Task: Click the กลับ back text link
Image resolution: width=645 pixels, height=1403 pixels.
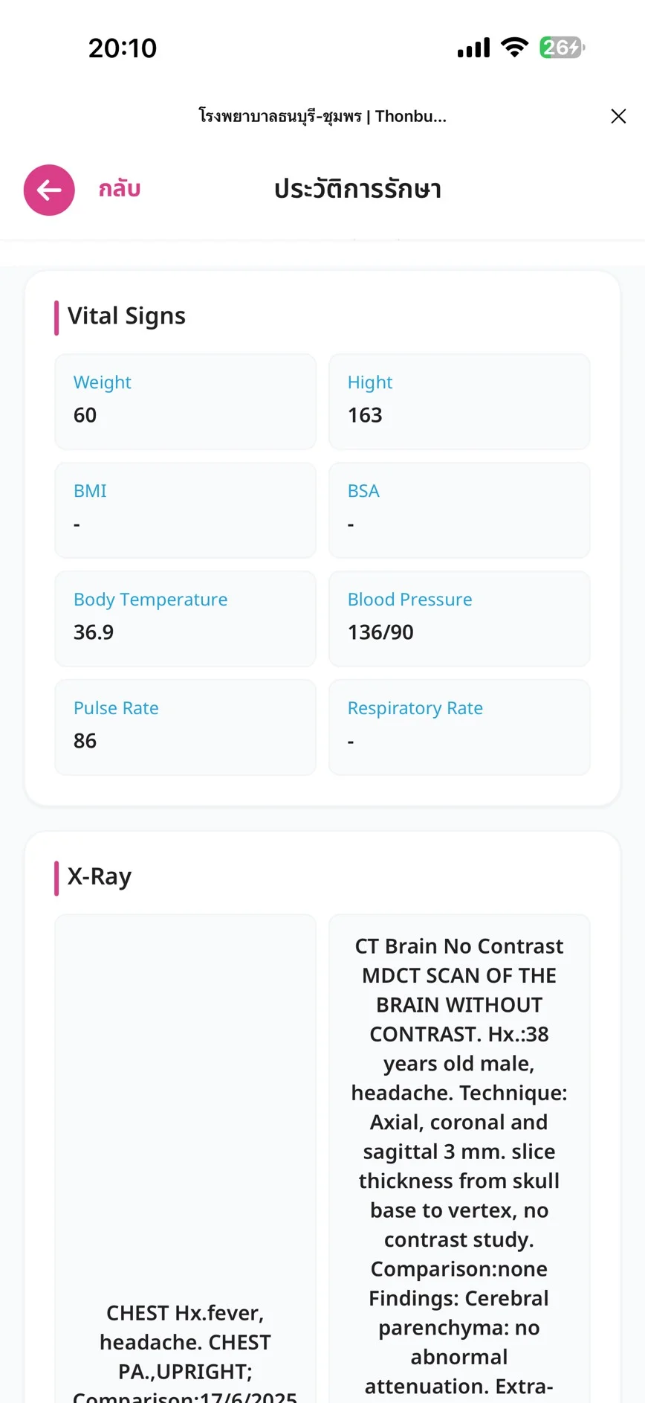Action: [x=120, y=189]
